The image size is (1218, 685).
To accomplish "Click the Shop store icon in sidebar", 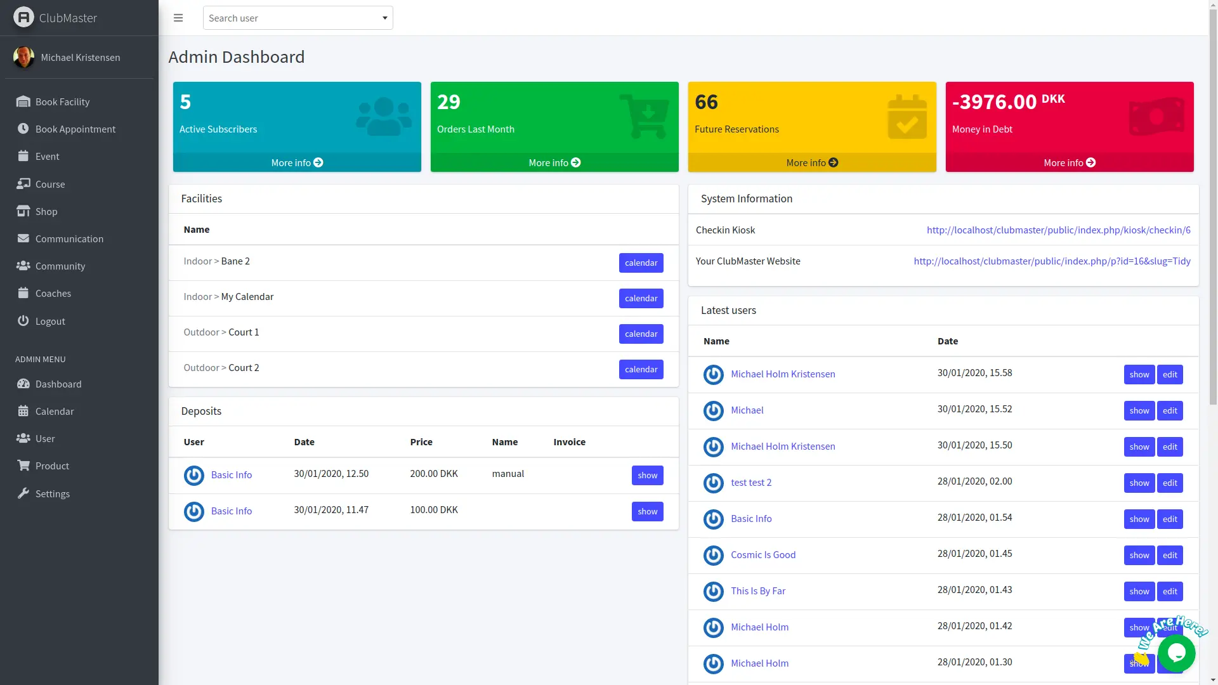I will tap(23, 211).
